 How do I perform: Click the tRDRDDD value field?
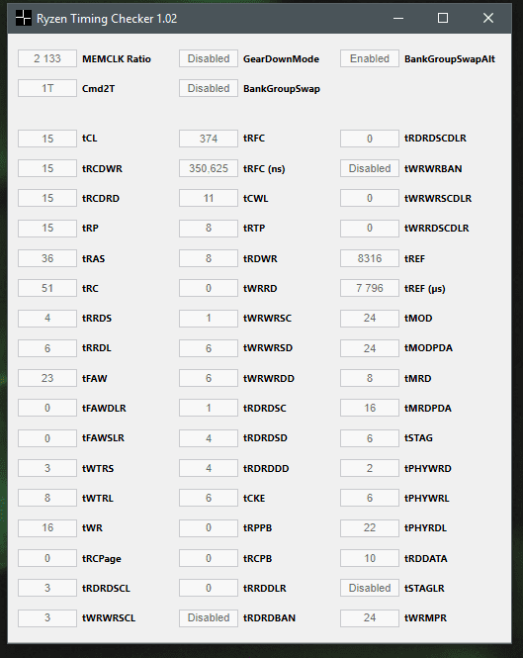(209, 468)
